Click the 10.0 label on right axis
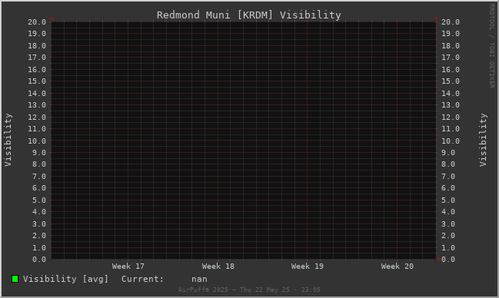Viewport: 499px width, 298px height. coord(451,141)
